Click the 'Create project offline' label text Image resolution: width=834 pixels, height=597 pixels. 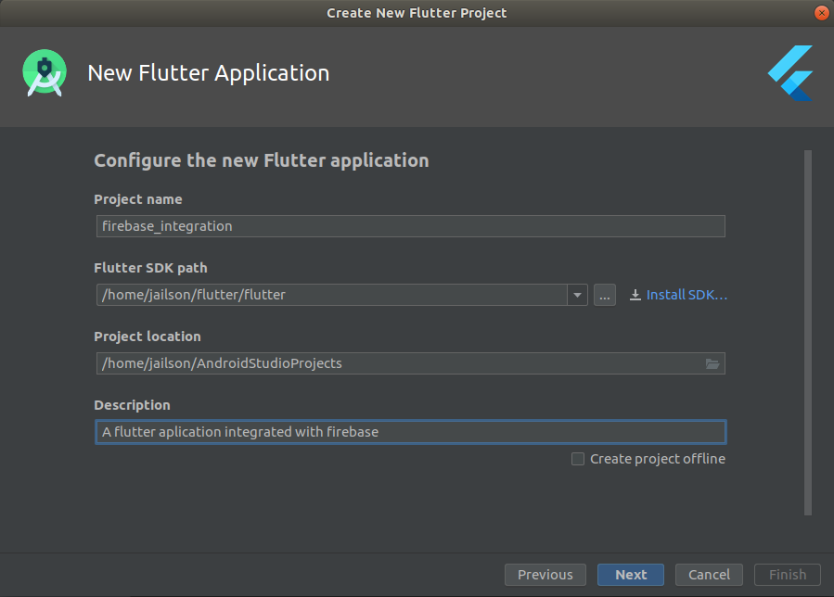[658, 459]
